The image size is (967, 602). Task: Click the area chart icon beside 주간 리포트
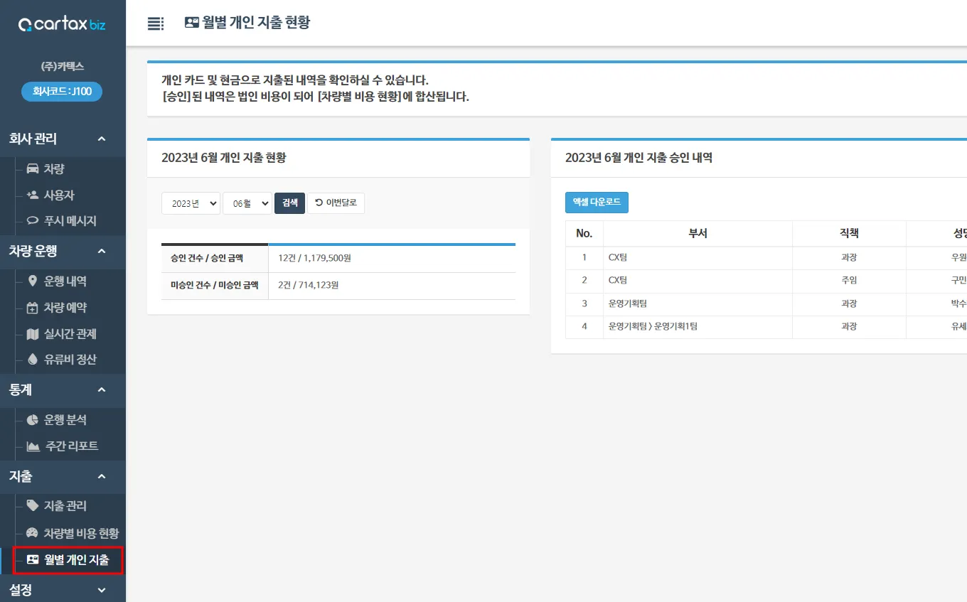pyautogui.click(x=33, y=446)
